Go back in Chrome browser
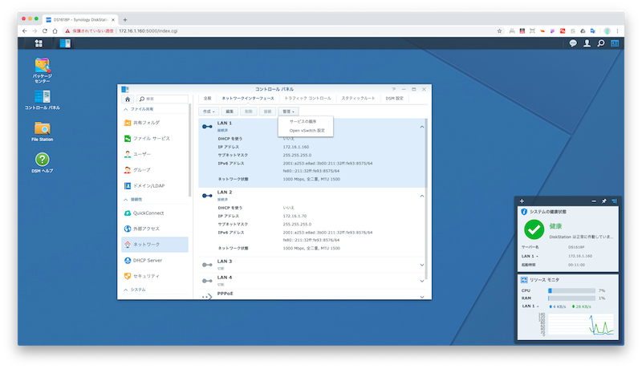 click(x=25, y=31)
